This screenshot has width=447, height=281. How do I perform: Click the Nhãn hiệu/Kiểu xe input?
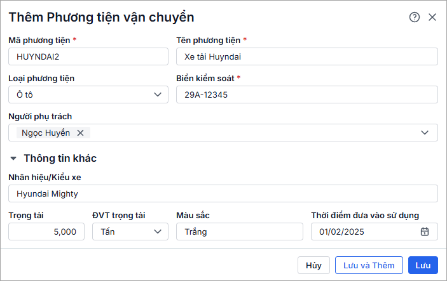223,193
